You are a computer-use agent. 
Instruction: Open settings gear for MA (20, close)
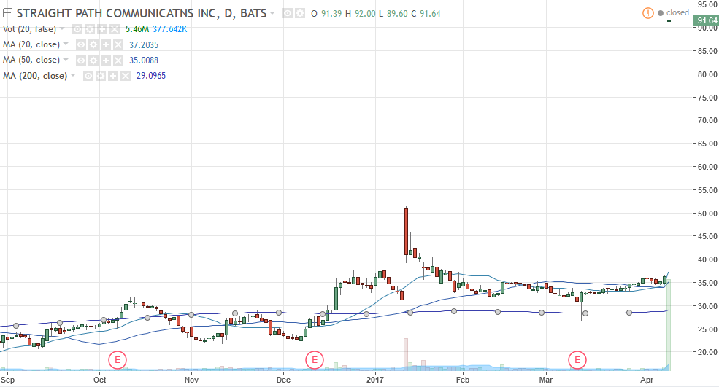coord(93,44)
